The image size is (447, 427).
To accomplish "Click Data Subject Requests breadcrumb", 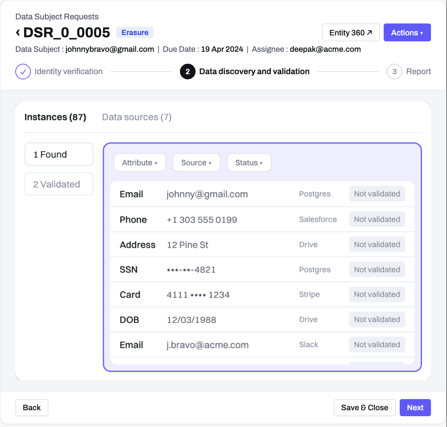I will tap(57, 17).
